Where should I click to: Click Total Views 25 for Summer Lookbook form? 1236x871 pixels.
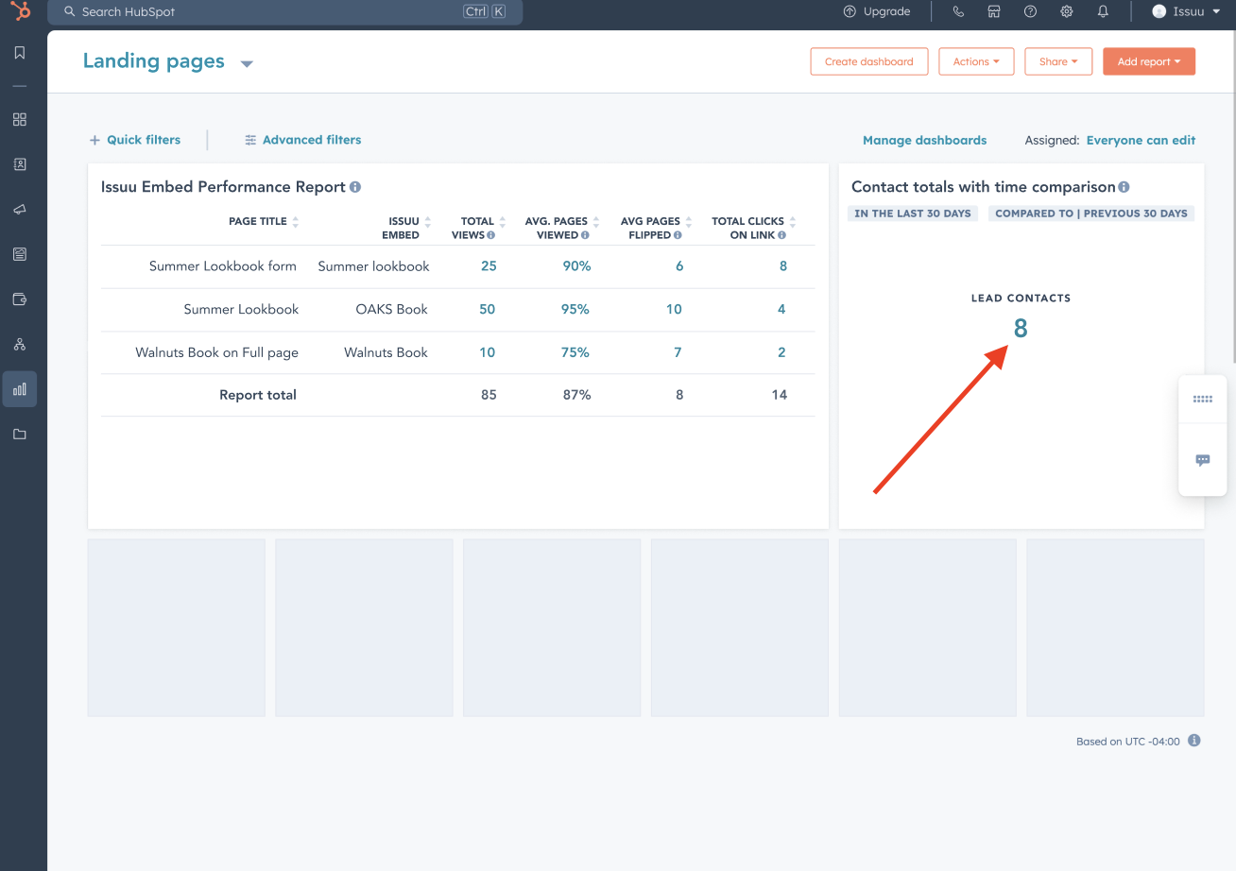coord(489,266)
